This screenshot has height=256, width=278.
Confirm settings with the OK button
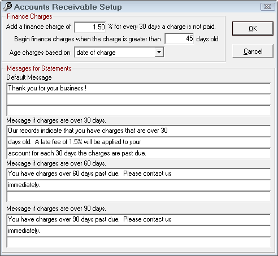(x=253, y=29)
